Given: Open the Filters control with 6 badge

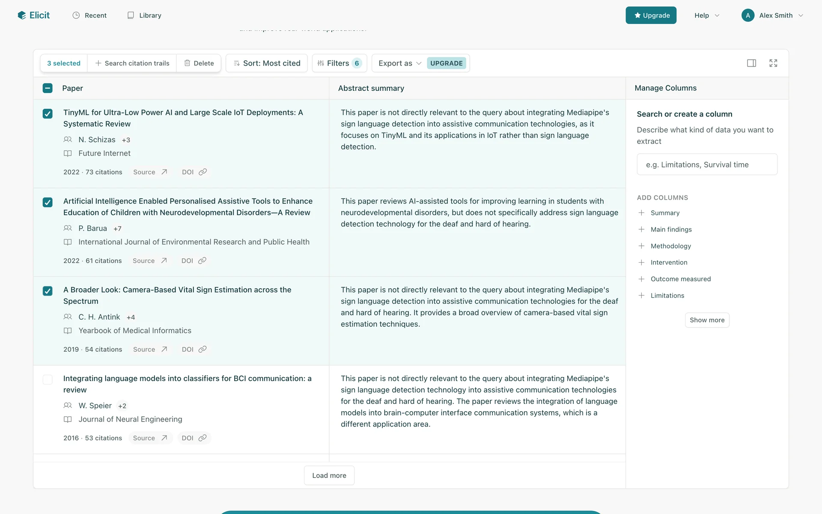Looking at the screenshot, I should click(x=339, y=63).
